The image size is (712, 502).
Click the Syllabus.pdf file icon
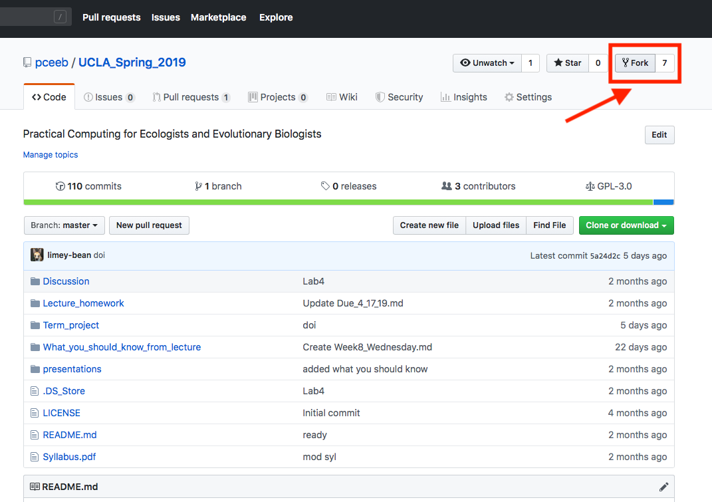pyautogui.click(x=35, y=457)
